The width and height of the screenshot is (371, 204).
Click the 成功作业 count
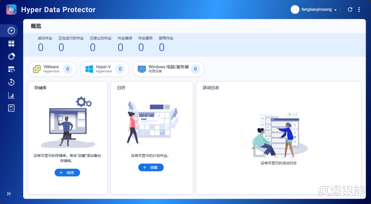pos(41,48)
